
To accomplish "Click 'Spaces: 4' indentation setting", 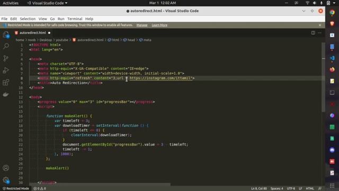I will [x=276, y=189].
